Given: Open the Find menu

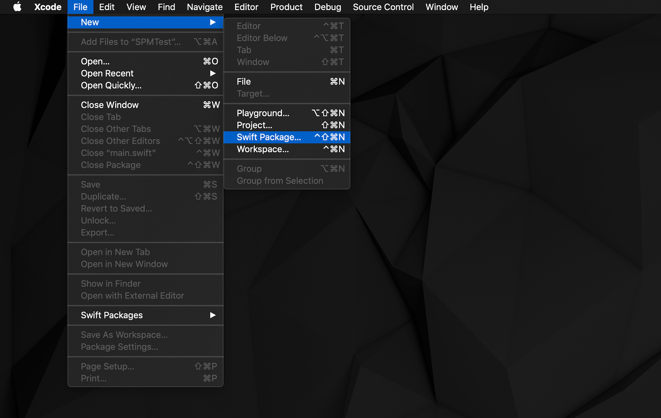Looking at the screenshot, I should [x=167, y=7].
